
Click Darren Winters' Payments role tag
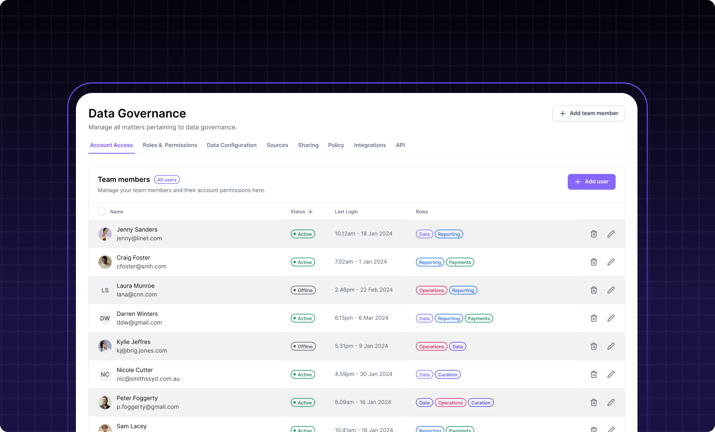(479, 318)
